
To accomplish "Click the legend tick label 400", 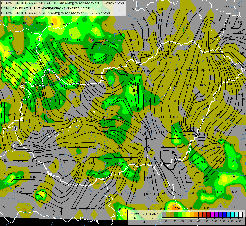I will pos(238,221).
